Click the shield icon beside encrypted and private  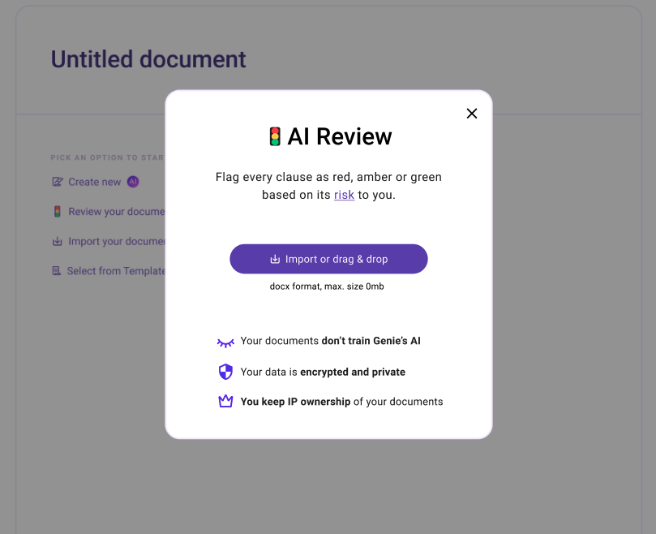coord(225,372)
